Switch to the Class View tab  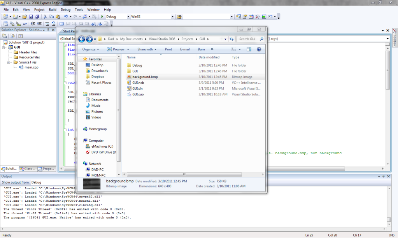tap(28, 169)
